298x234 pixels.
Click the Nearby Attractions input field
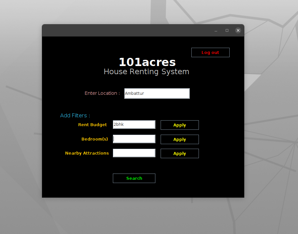click(x=134, y=153)
